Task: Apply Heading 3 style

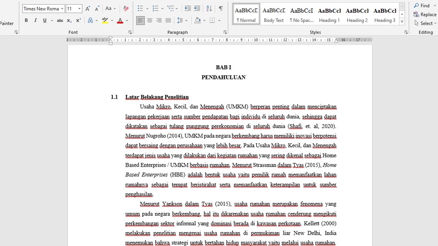Action: click(385, 14)
